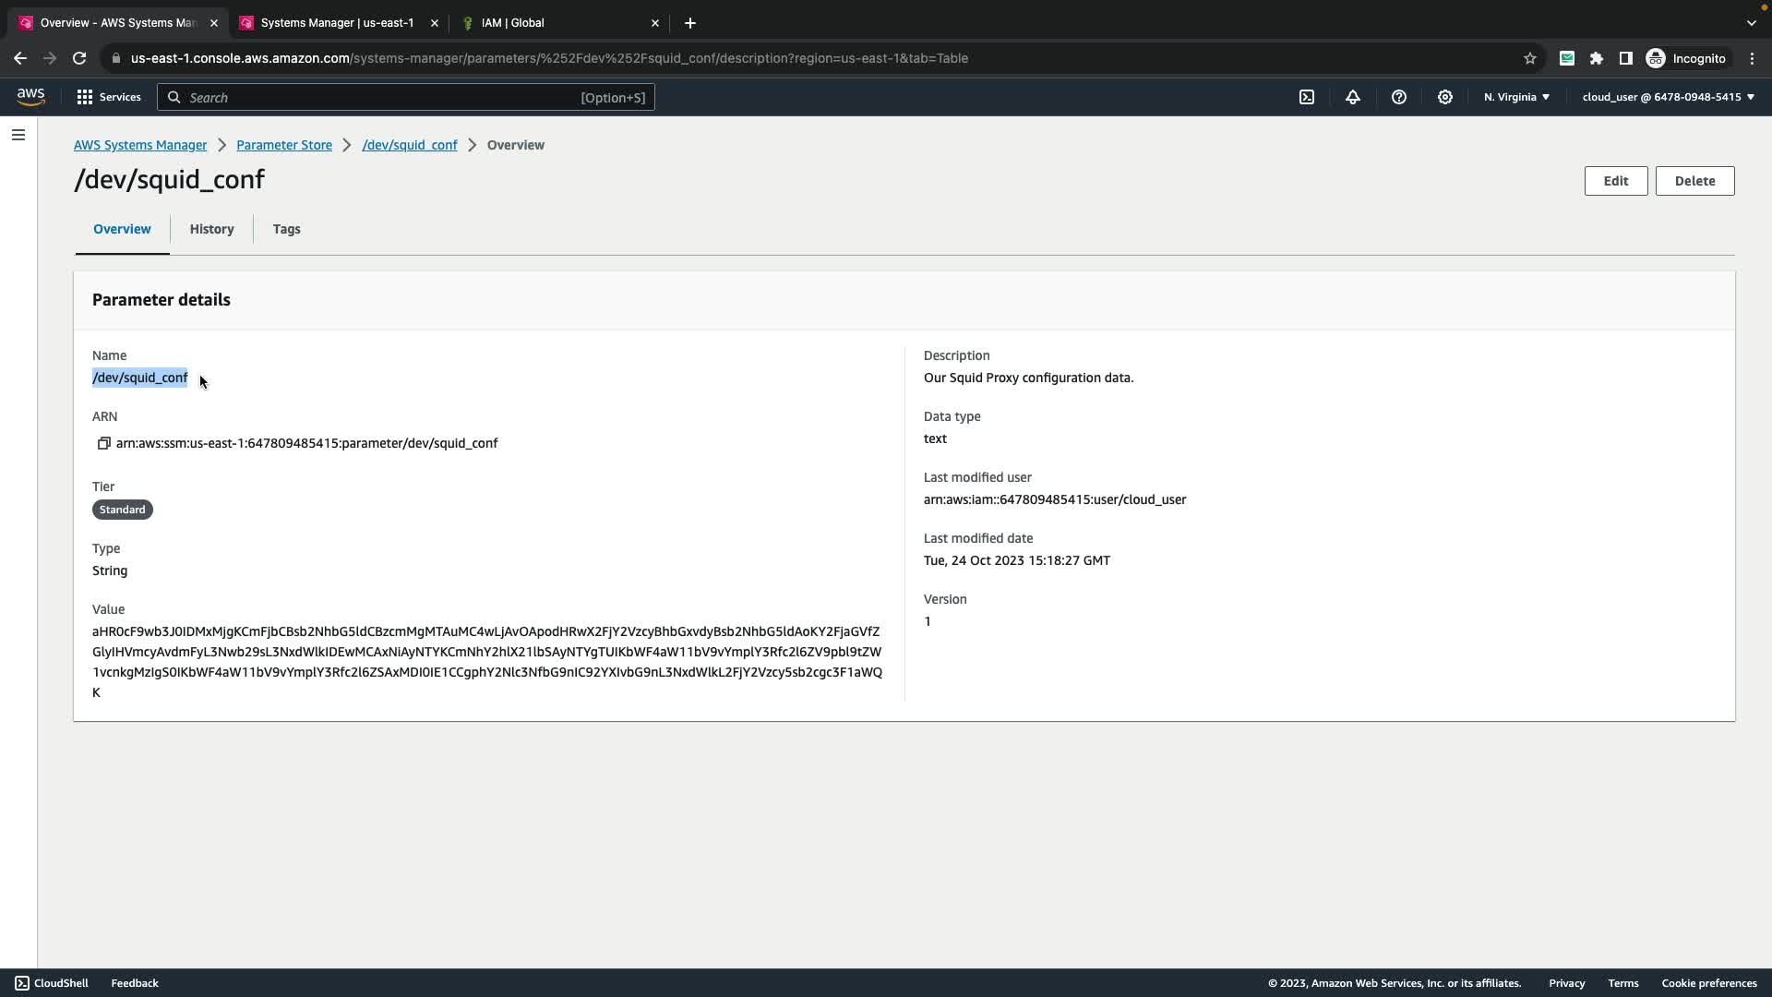Open the AWS CloudShell header icon

click(1307, 97)
